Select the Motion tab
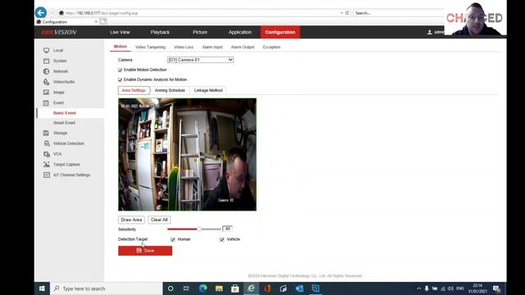This screenshot has width=525, height=295. tap(121, 47)
